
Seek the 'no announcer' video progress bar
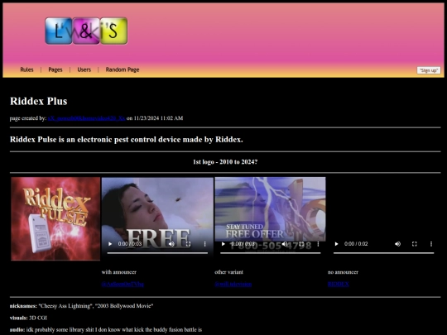coord(383,252)
